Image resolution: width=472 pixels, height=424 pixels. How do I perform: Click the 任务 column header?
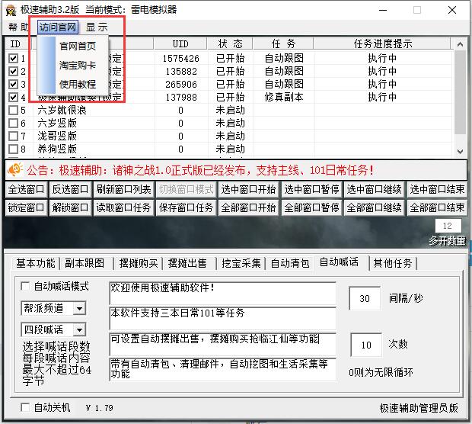click(283, 43)
